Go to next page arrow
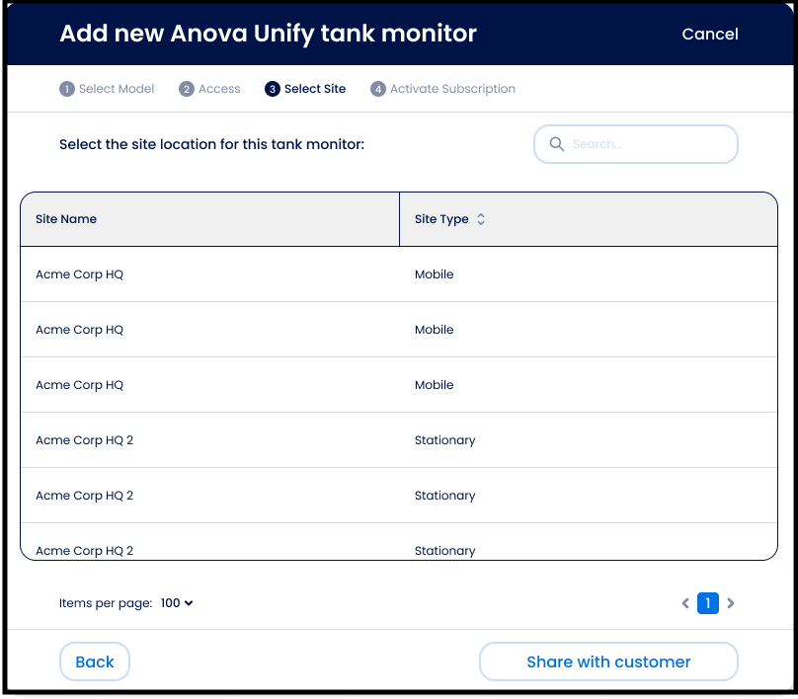 tap(731, 603)
